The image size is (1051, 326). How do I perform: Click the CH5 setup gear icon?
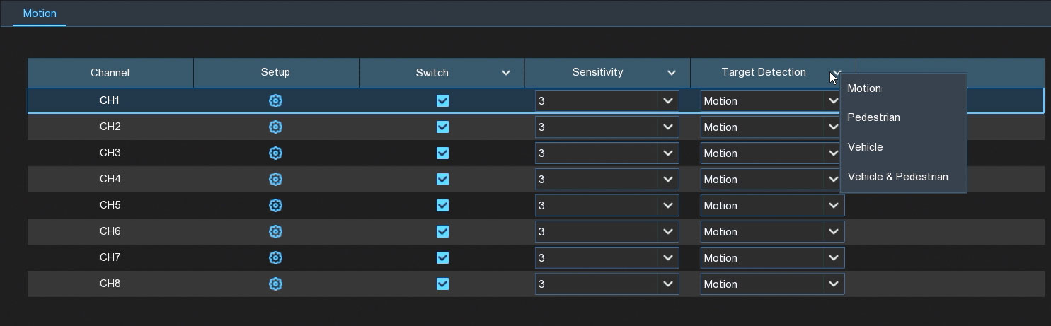click(x=275, y=206)
